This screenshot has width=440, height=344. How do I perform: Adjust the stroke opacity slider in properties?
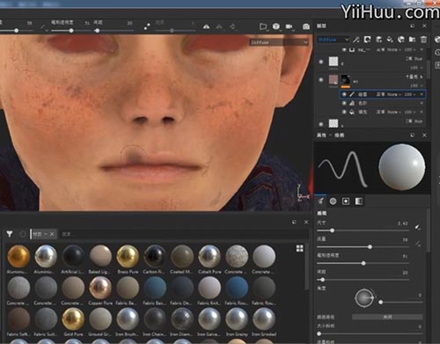[x=363, y=263]
